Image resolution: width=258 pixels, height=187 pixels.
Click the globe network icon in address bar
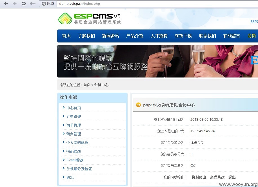(44, 4)
